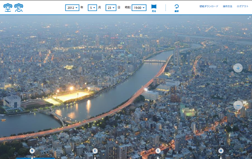Rotate view to the W compass marker
Screen dimensions: 252x159
tap(221, 151)
